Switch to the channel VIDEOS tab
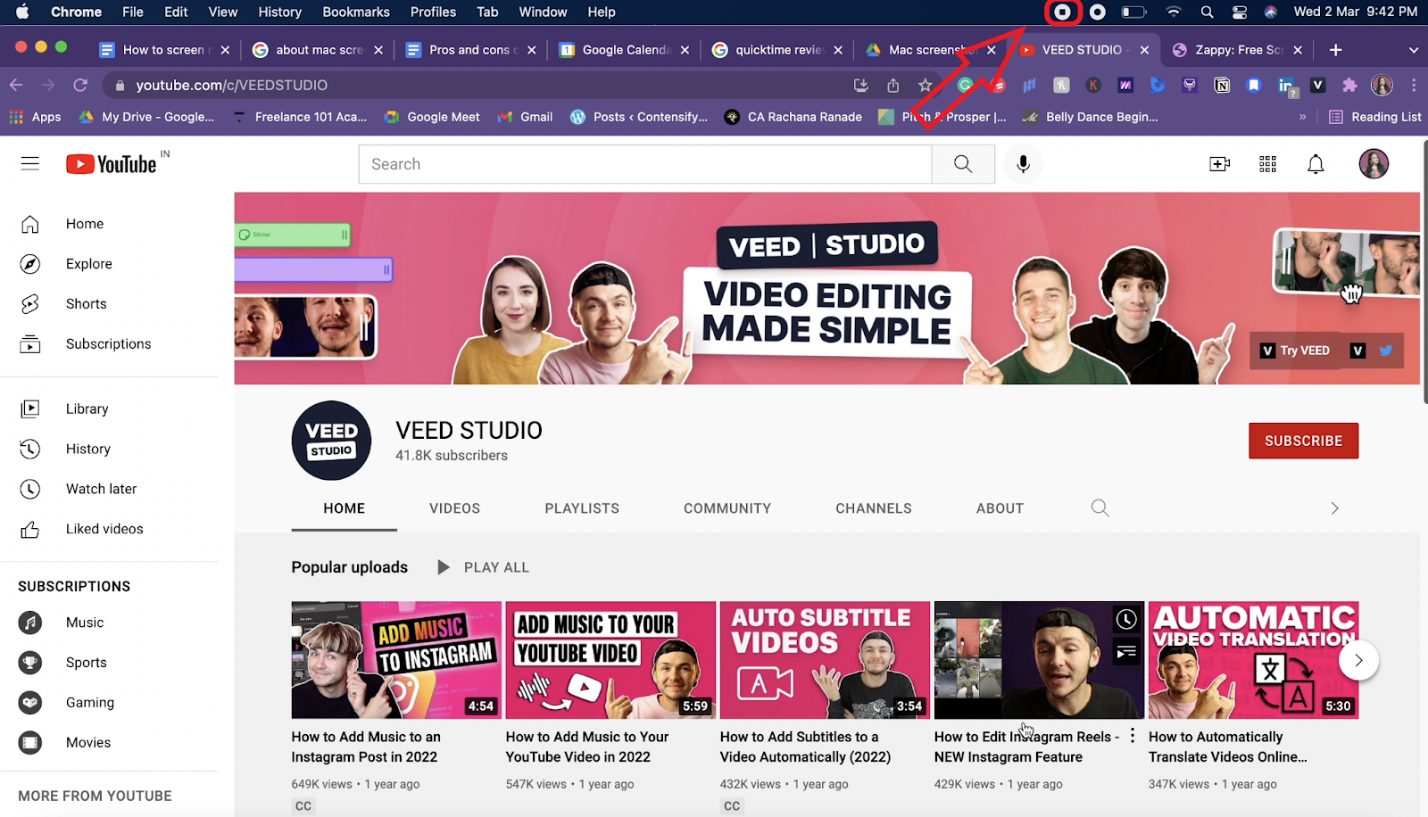This screenshot has height=817, width=1428. tap(454, 508)
